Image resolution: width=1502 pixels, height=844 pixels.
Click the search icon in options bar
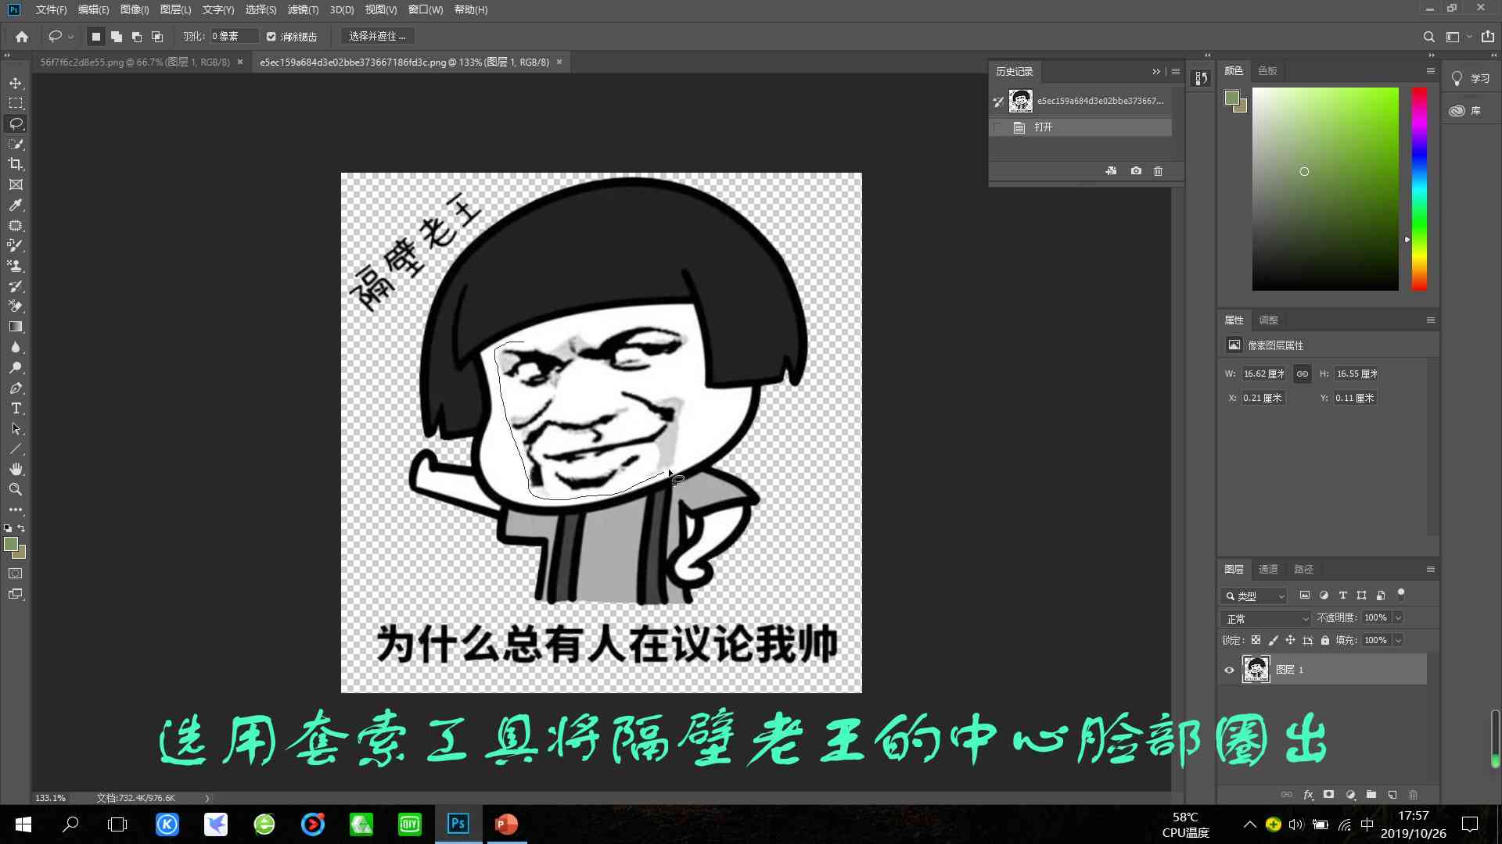click(1428, 37)
